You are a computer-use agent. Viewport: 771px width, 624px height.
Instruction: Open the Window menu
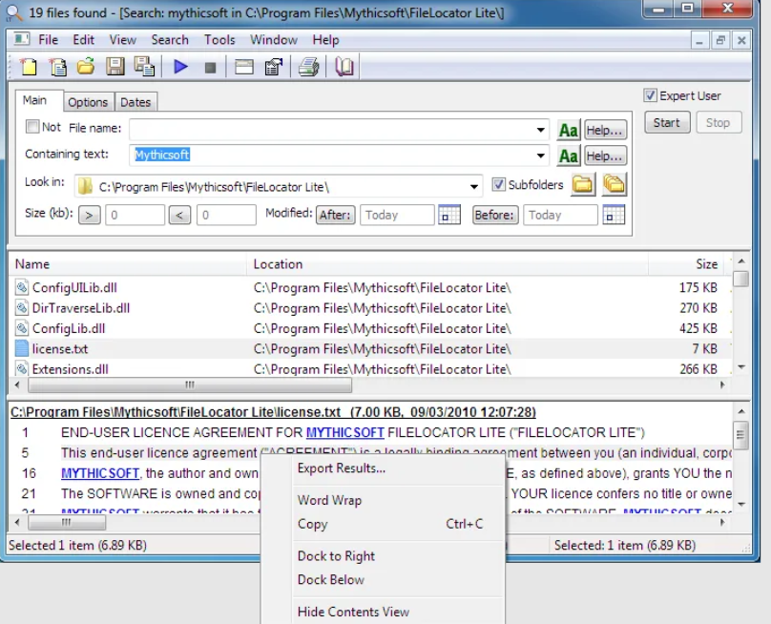click(274, 40)
